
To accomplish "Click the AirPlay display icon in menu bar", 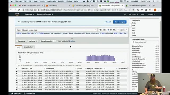I will [x=121, y=1].
